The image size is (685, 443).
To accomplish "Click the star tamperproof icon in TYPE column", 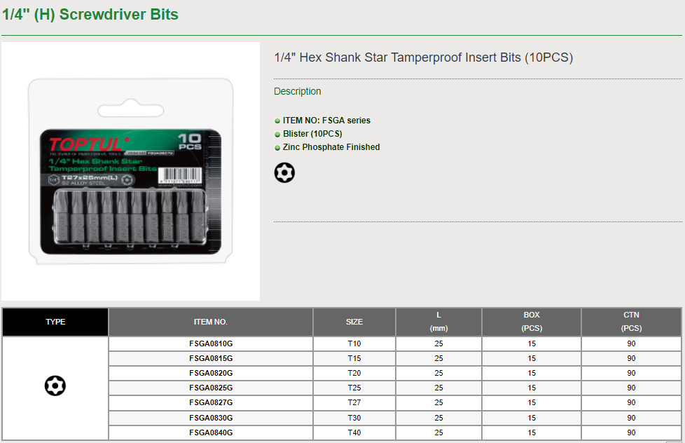I will pos(55,386).
